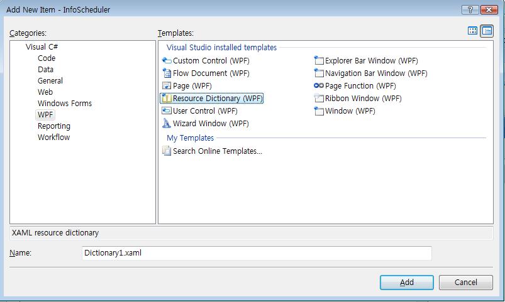Open the dialog help question mark button

coord(470,9)
